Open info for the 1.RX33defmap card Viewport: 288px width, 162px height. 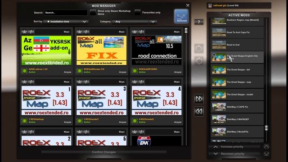click(31, 82)
